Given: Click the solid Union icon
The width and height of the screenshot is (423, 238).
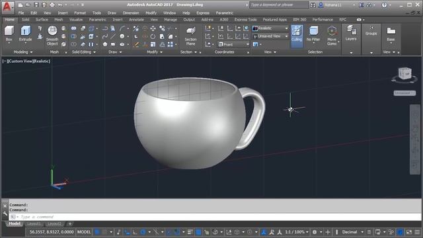Looking at the screenshot, I should pos(73,28).
